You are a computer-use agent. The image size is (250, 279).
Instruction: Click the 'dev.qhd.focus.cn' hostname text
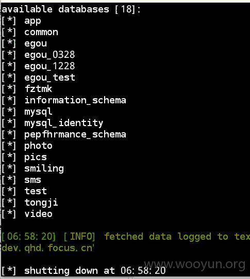pos(47,248)
